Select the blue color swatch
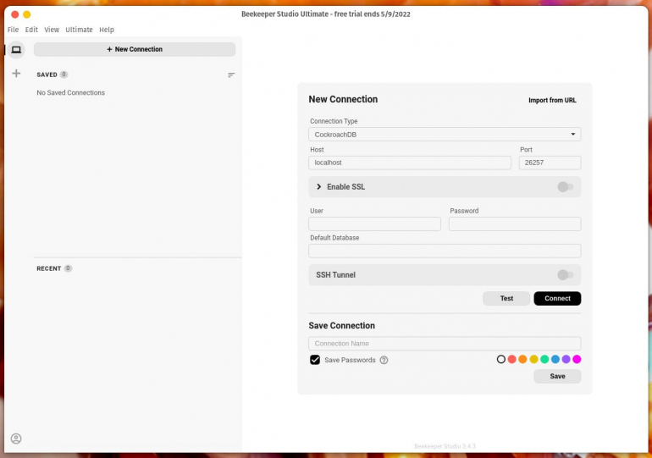The width and height of the screenshot is (652, 458). (555, 359)
